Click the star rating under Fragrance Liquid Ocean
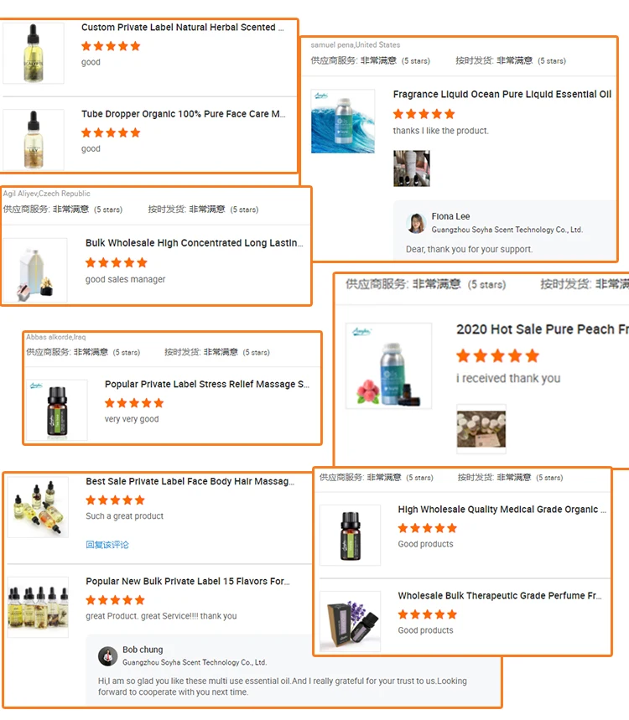629x720 pixels. coord(424,114)
